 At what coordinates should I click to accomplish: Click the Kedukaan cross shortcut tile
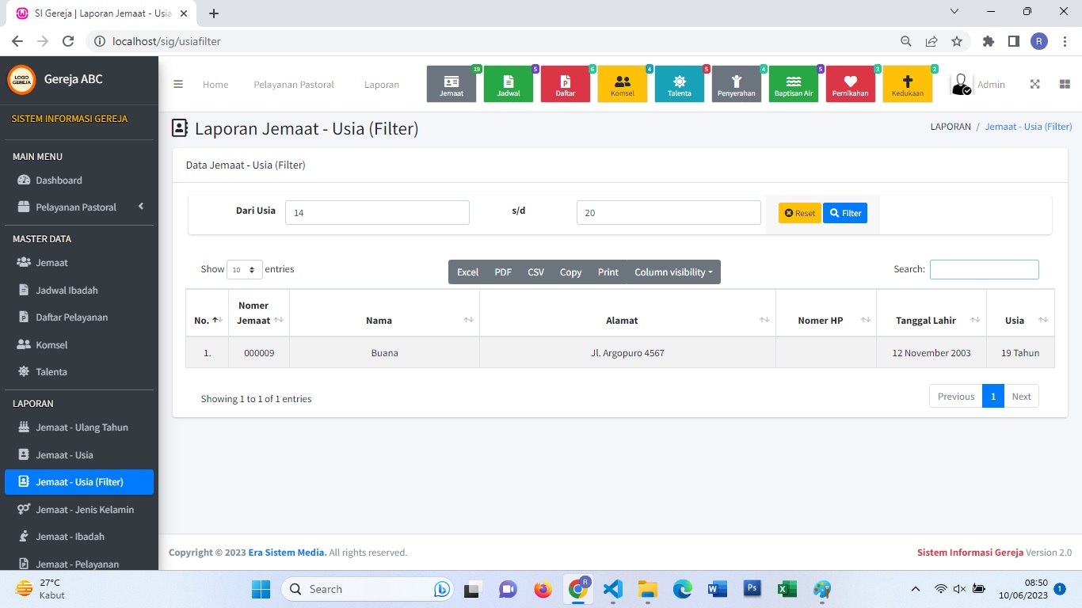coord(908,84)
